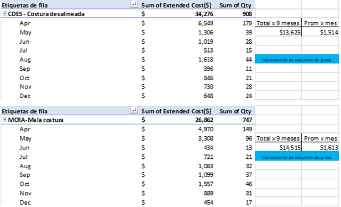Select CDES Jun cost 1,019

click(x=206, y=42)
